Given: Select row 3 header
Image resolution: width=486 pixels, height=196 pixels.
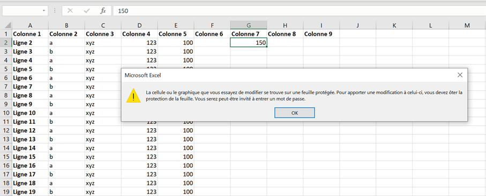Looking at the screenshot, I should 6,51.
